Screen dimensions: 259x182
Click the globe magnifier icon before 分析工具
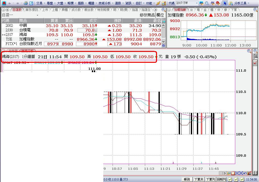[x=230, y=3]
